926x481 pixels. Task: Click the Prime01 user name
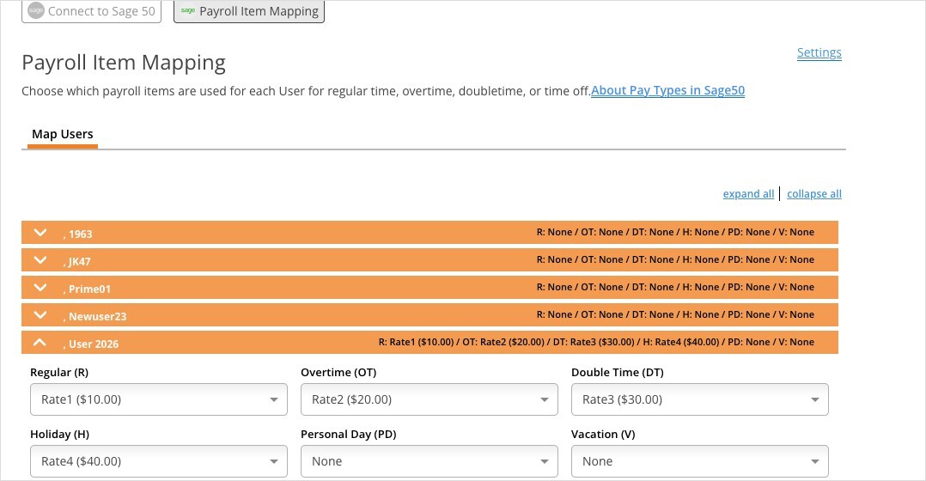coord(87,289)
